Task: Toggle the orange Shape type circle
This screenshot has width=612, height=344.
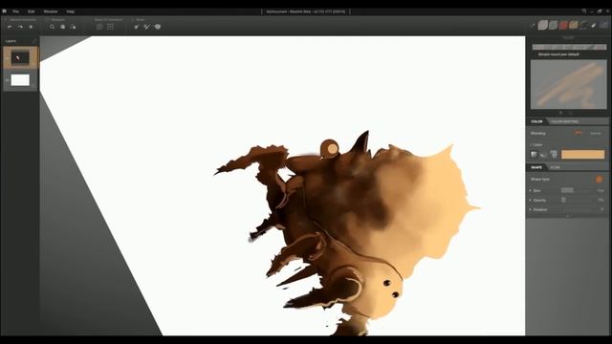Action: [599, 180]
